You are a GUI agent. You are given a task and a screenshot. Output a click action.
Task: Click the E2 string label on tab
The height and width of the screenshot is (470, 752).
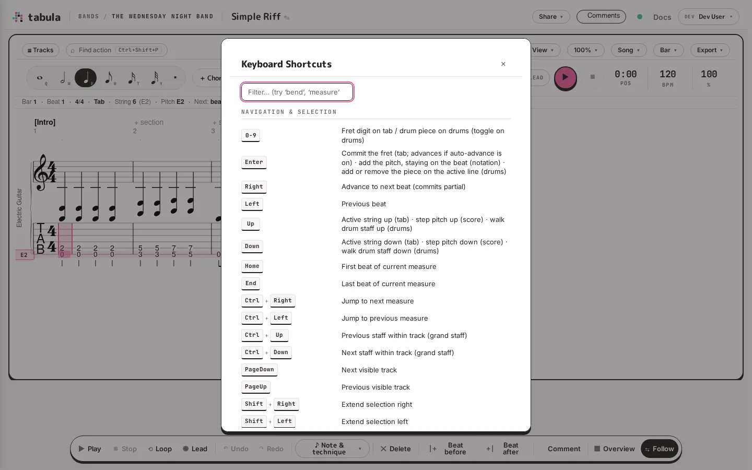point(24,255)
